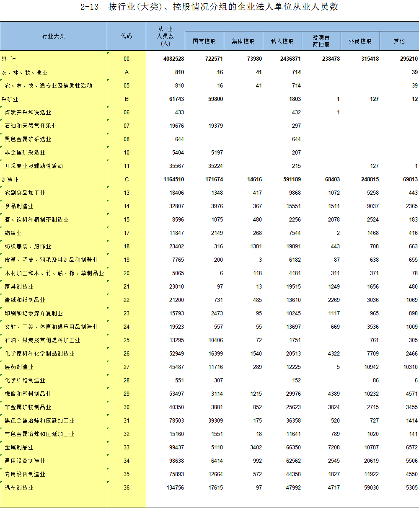Select the 纺织服装、服饰业 row label
Image resolution: width=419 pixels, height=508 pixels.
28,247
